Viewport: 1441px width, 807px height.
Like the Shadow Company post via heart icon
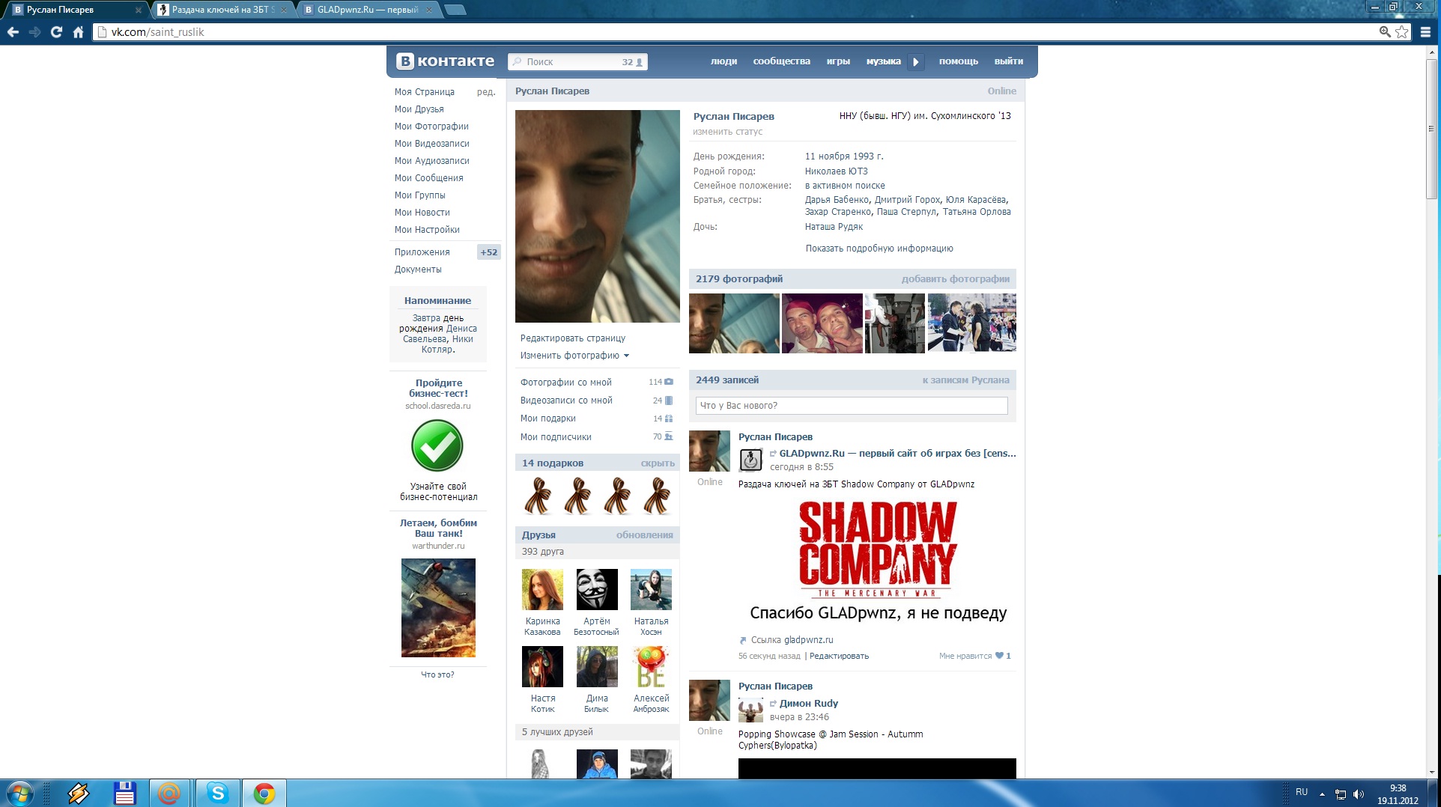(998, 656)
